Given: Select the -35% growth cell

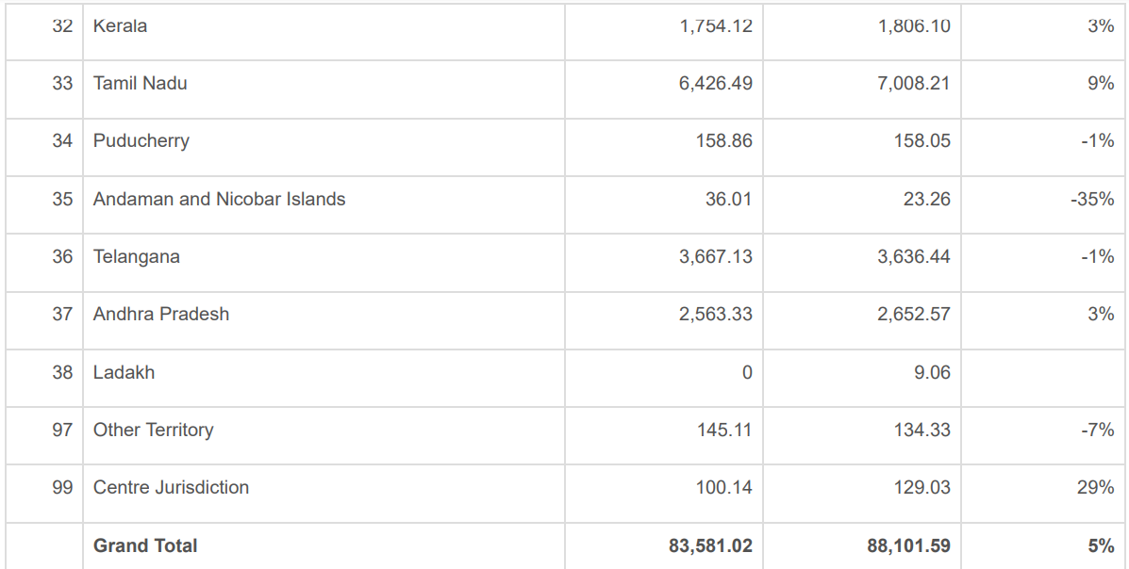Looking at the screenshot, I should click(x=1092, y=199).
